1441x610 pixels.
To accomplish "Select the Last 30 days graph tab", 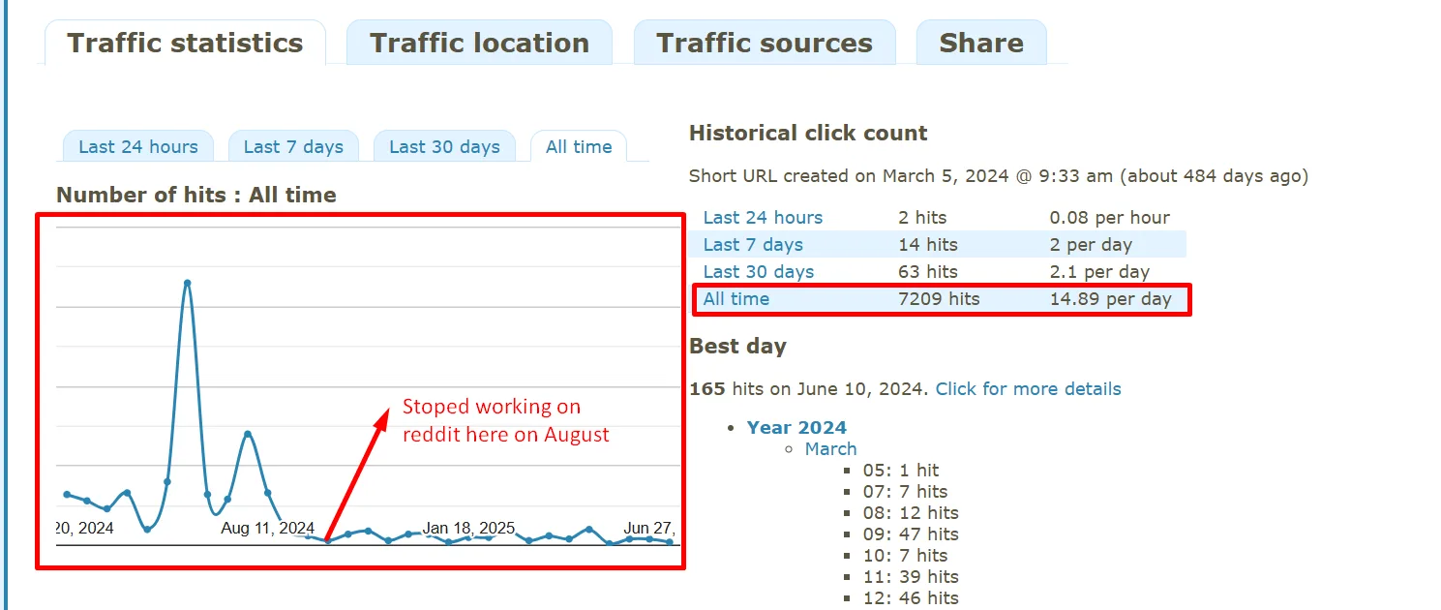I will [x=444, y=147].
